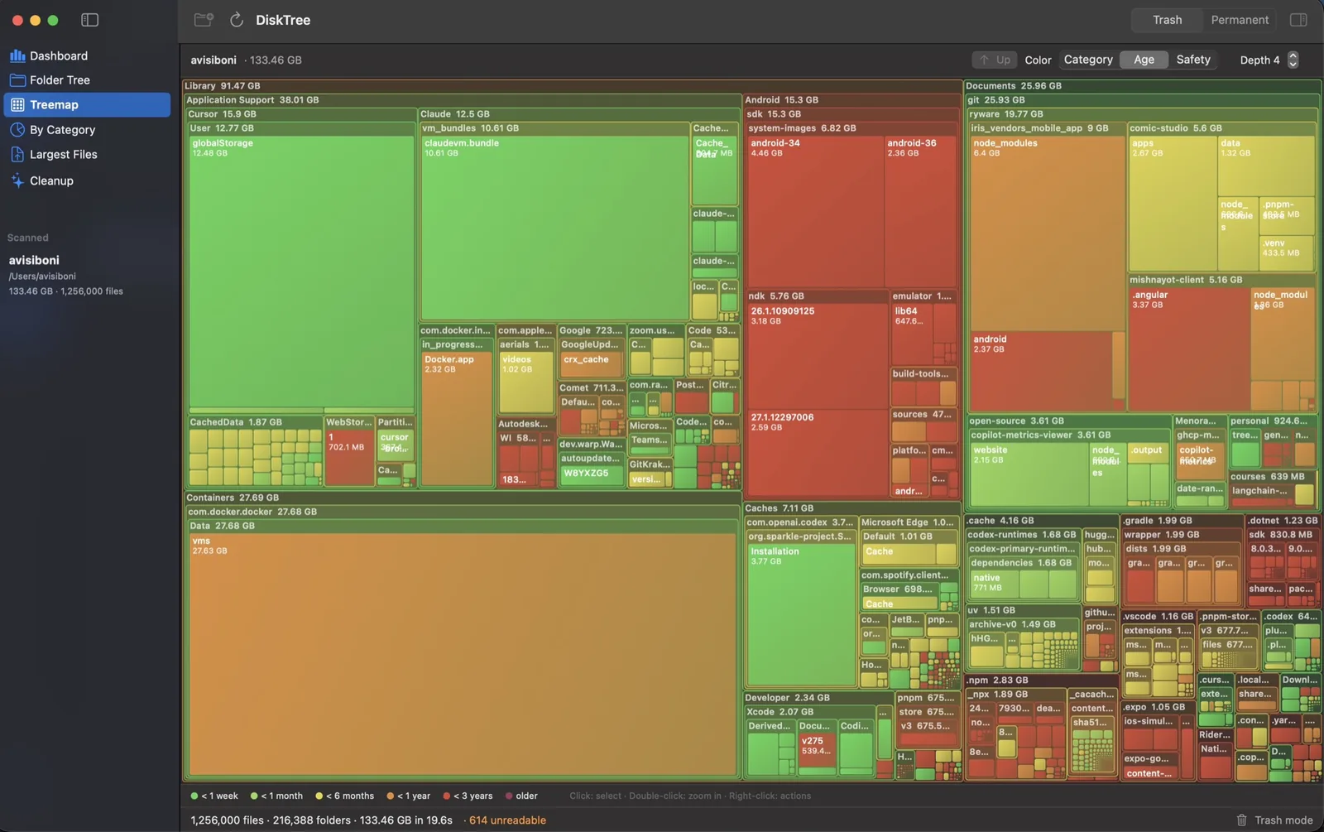The width and height of the screenshot is (1324, 832).
Task: Adjust the Depth 4 stepper
Action: coord(1293,60)
